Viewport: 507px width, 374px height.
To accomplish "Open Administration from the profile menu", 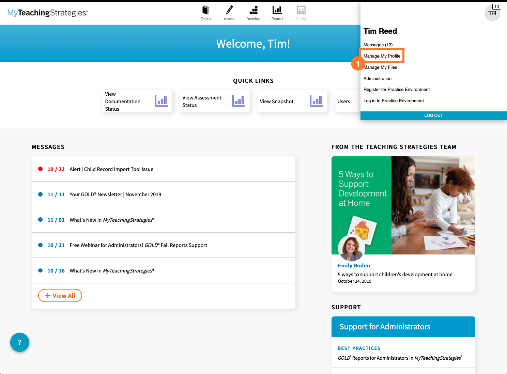I will point(377,78).
